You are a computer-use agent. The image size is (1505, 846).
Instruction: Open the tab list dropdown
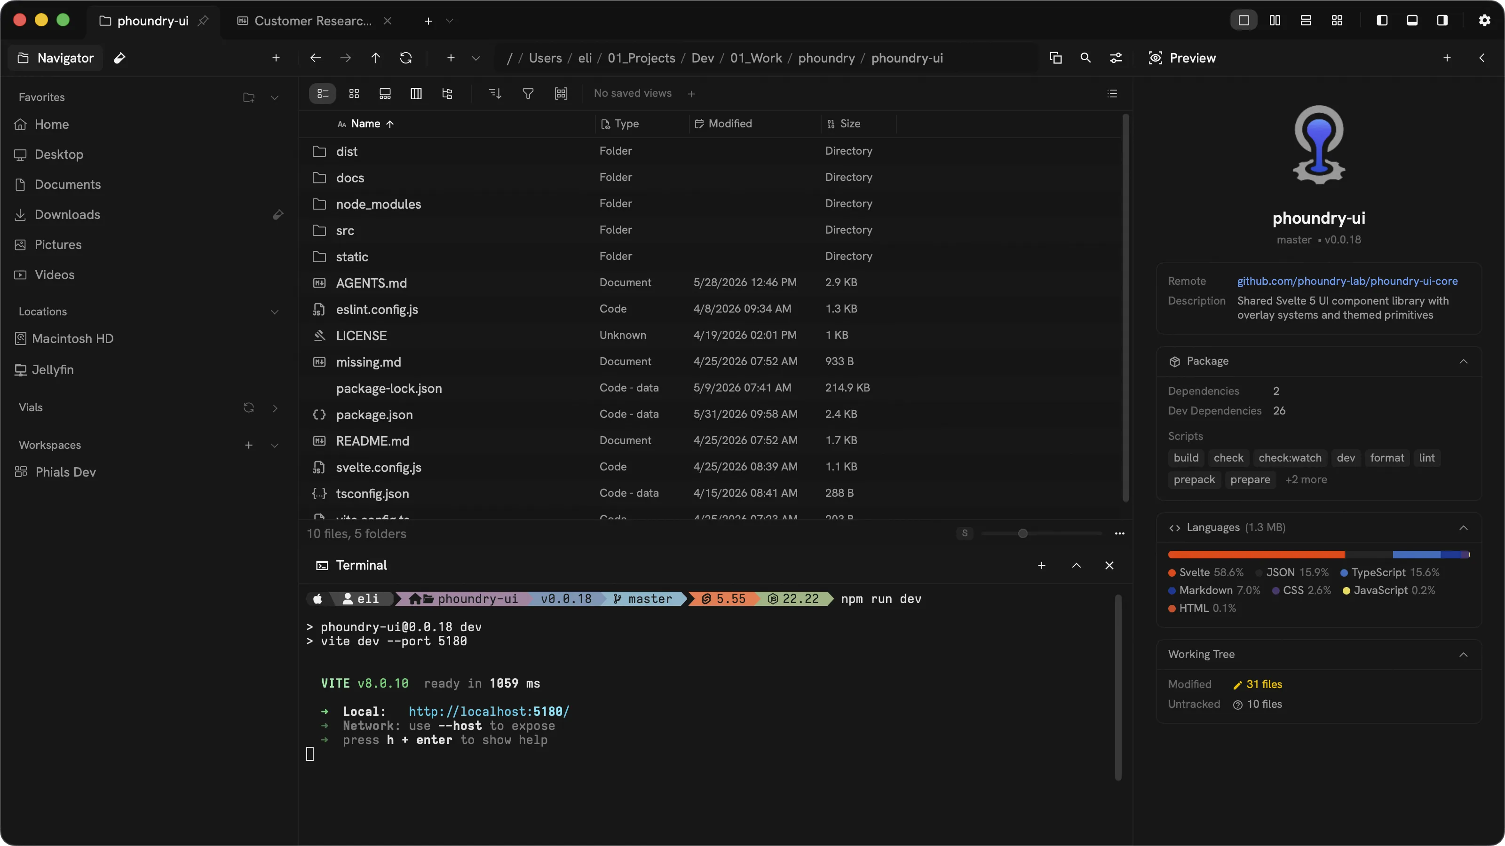click(x=449, y=21)
